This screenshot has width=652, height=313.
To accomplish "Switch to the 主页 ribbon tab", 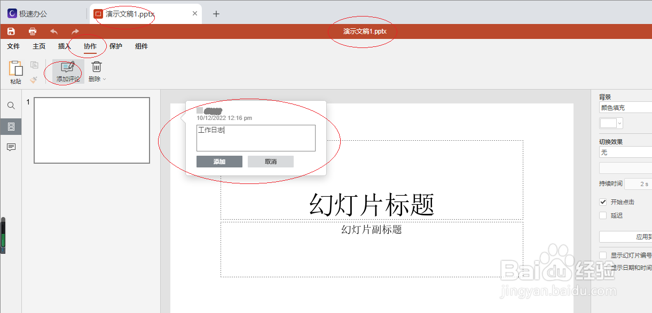I will click(x=38, y=46).
